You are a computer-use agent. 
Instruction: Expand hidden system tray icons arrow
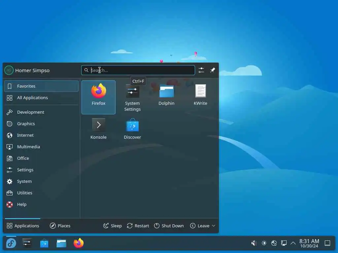tap(293, 243)
